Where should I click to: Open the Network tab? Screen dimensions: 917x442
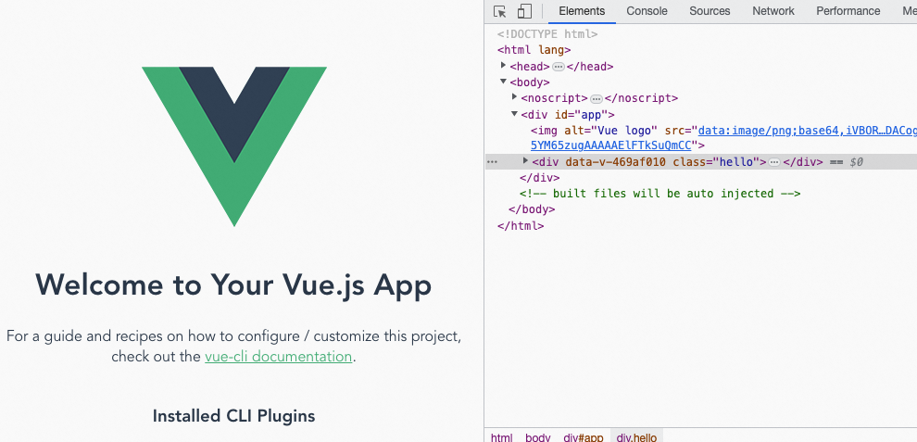click(773, 11)
